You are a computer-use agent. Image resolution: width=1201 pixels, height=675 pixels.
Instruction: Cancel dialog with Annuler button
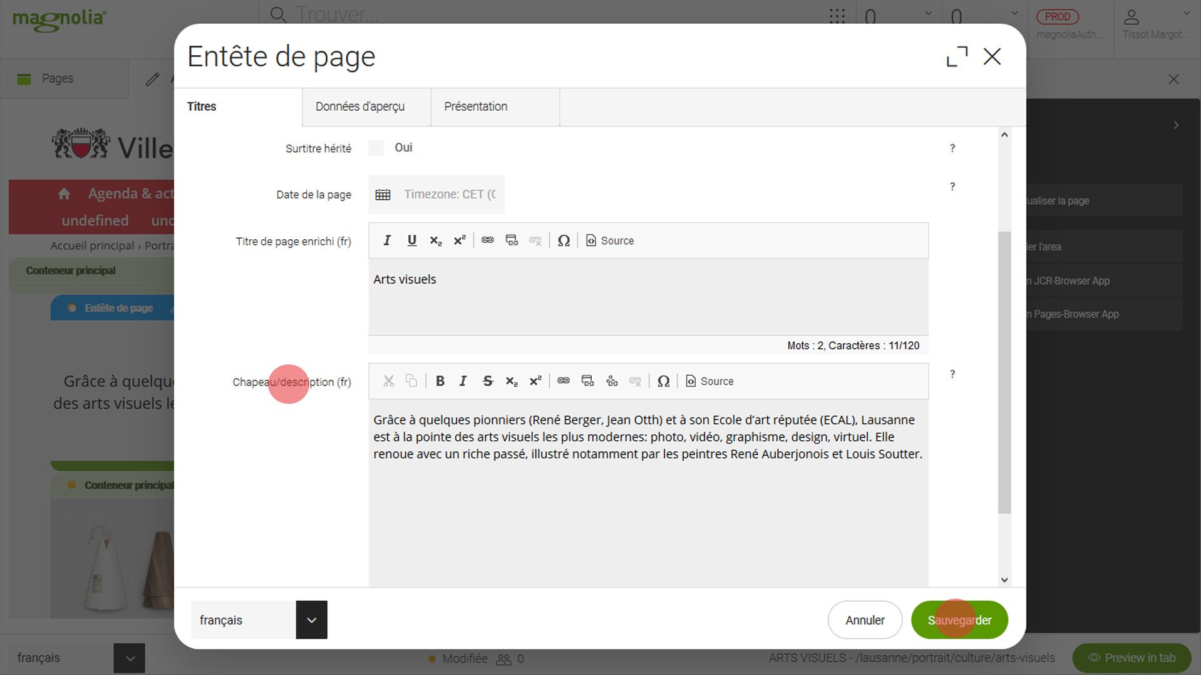pyautogui.click(x=865, y=620)
